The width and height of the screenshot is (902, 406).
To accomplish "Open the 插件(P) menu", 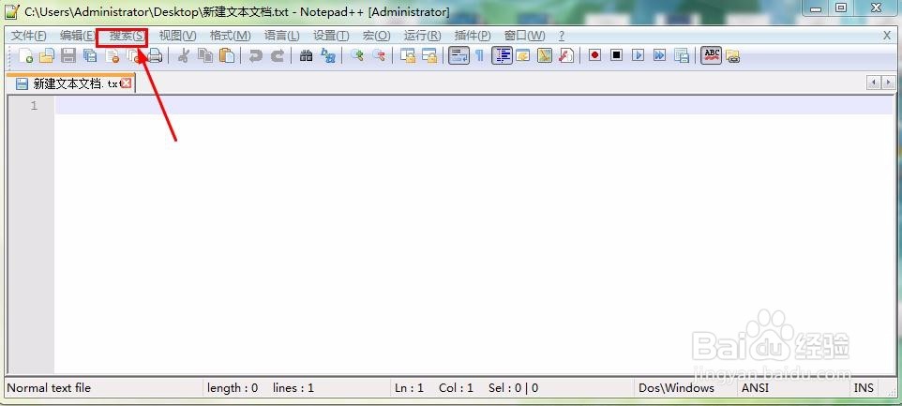I will 473,36.
